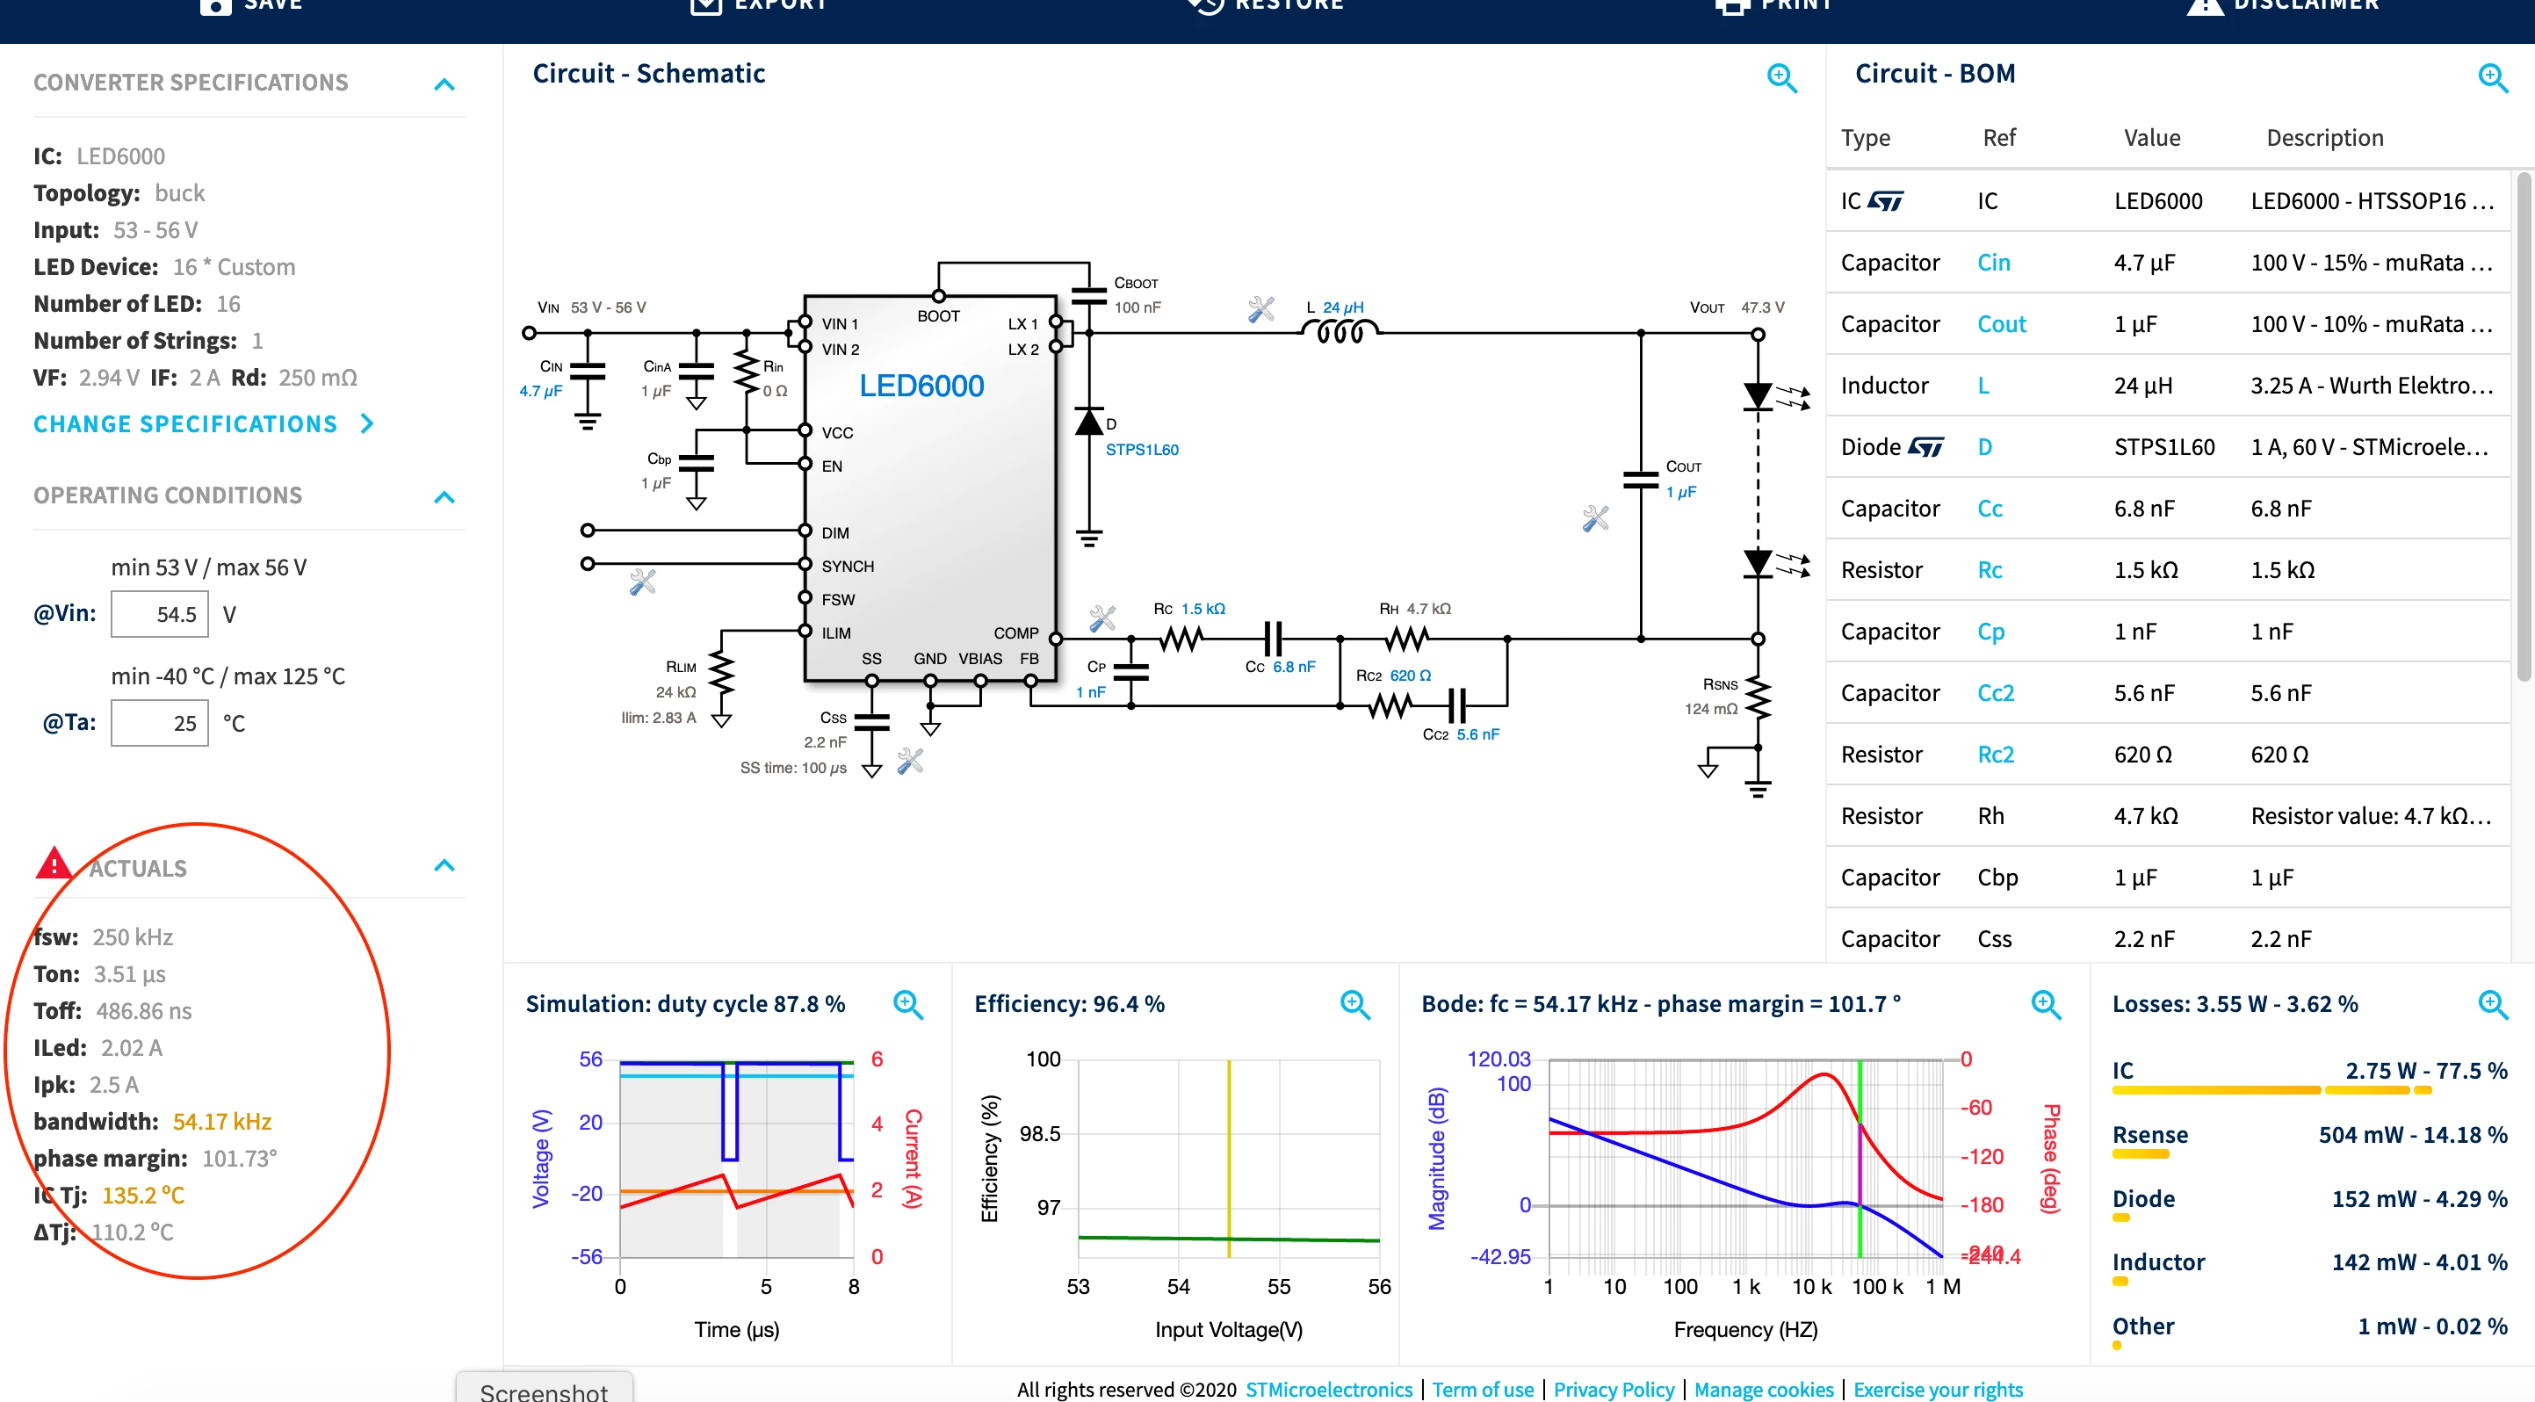The width and height of the screenshot is (2535, 1402).
Task: Zoom into the Circuit Schematic panel
Action: pos(1782,77)
